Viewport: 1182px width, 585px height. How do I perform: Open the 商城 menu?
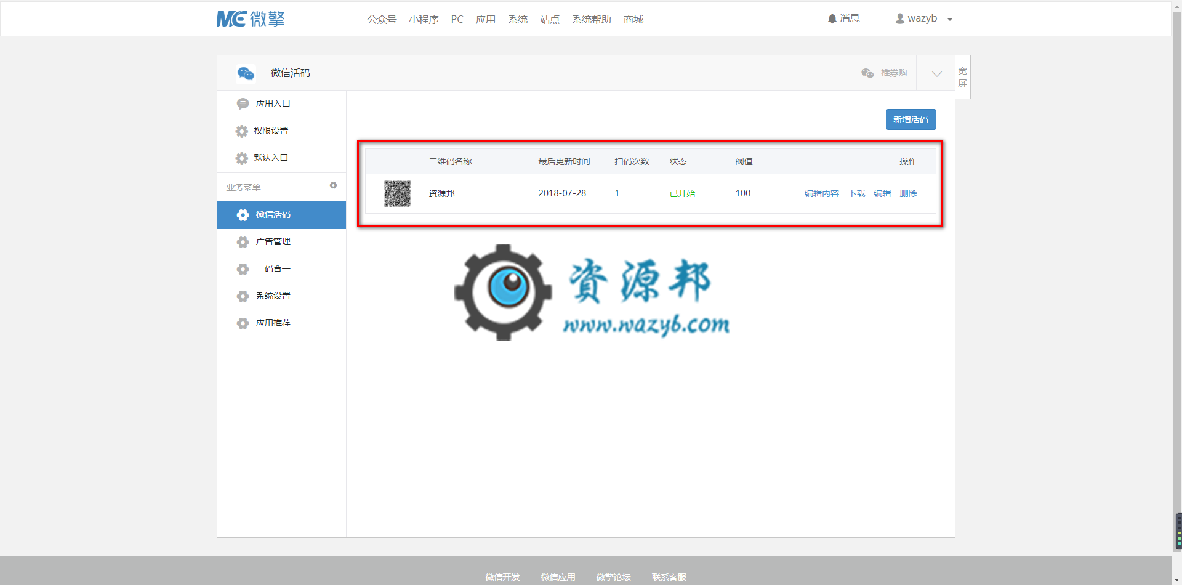pos(633,19)
